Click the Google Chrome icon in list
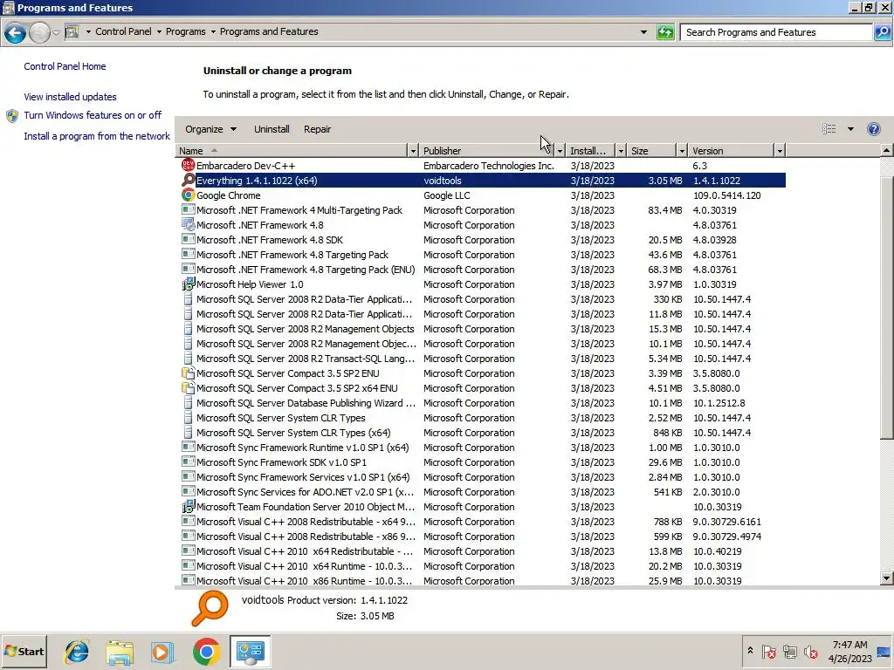Screen dimensions: 894x670 tap(188, 195)
